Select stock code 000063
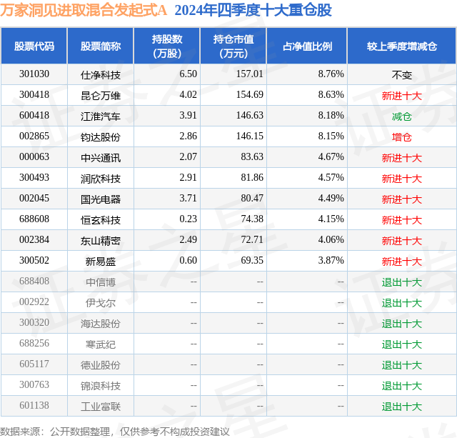457x438 pixels. pos(34,157)
